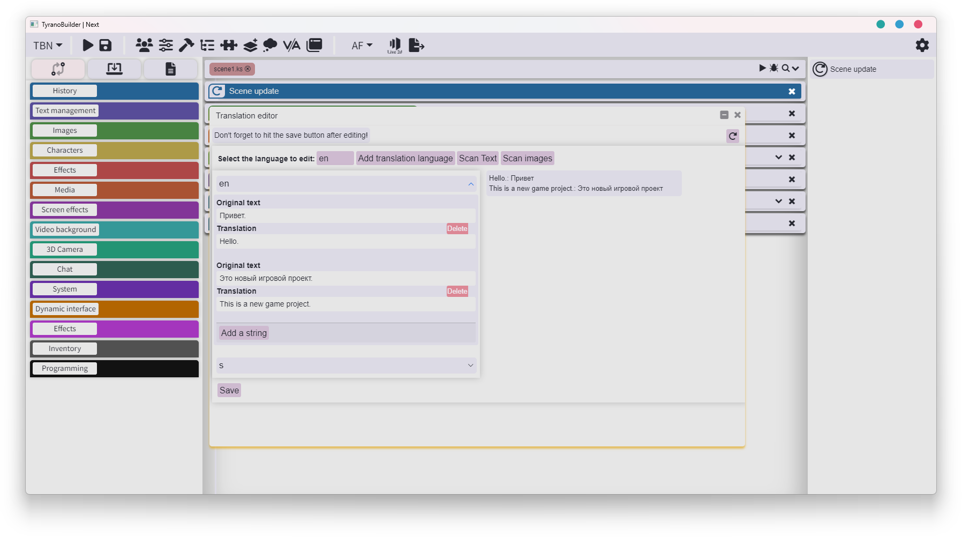Click the save floppy disk icon

[x=106, y=46]
